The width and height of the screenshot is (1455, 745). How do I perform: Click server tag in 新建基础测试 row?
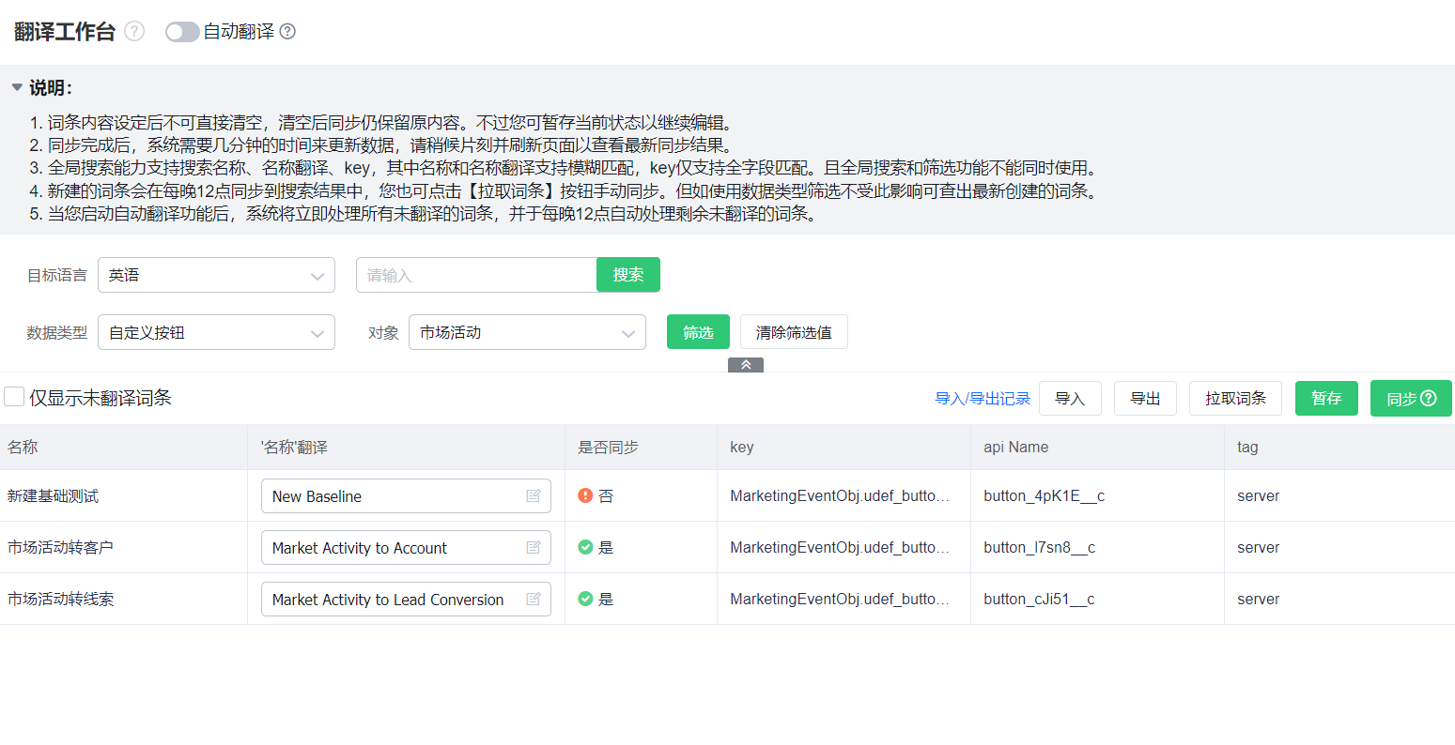pos(1259,496)
